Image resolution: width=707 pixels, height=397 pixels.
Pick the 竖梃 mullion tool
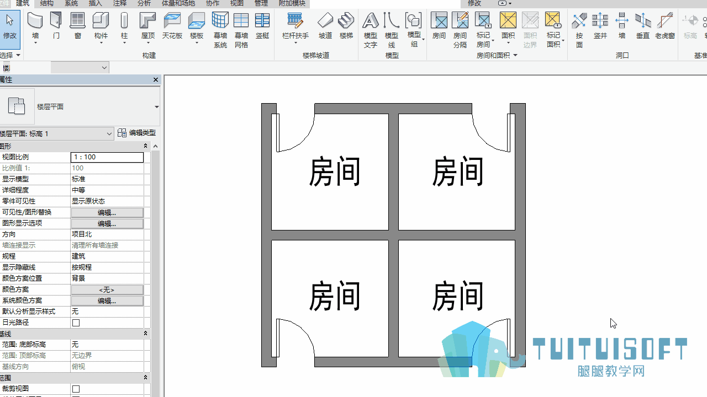tap(262, 26)
